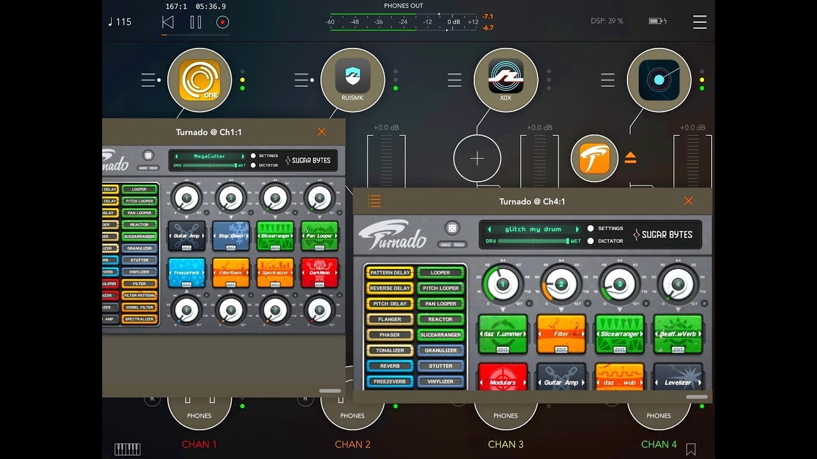Open the RUISMK node on Chan 2
This screenshot has height=459, width=817.
tap(352, 80)
